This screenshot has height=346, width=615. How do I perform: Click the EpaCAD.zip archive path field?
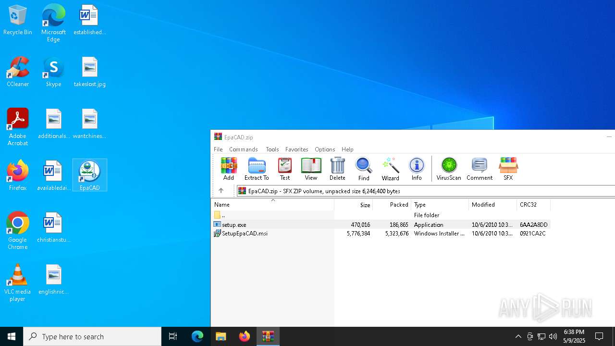(x=426, y=191)
